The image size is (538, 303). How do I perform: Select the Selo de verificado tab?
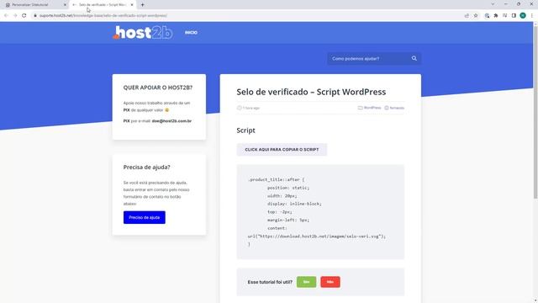coord(103,5)
